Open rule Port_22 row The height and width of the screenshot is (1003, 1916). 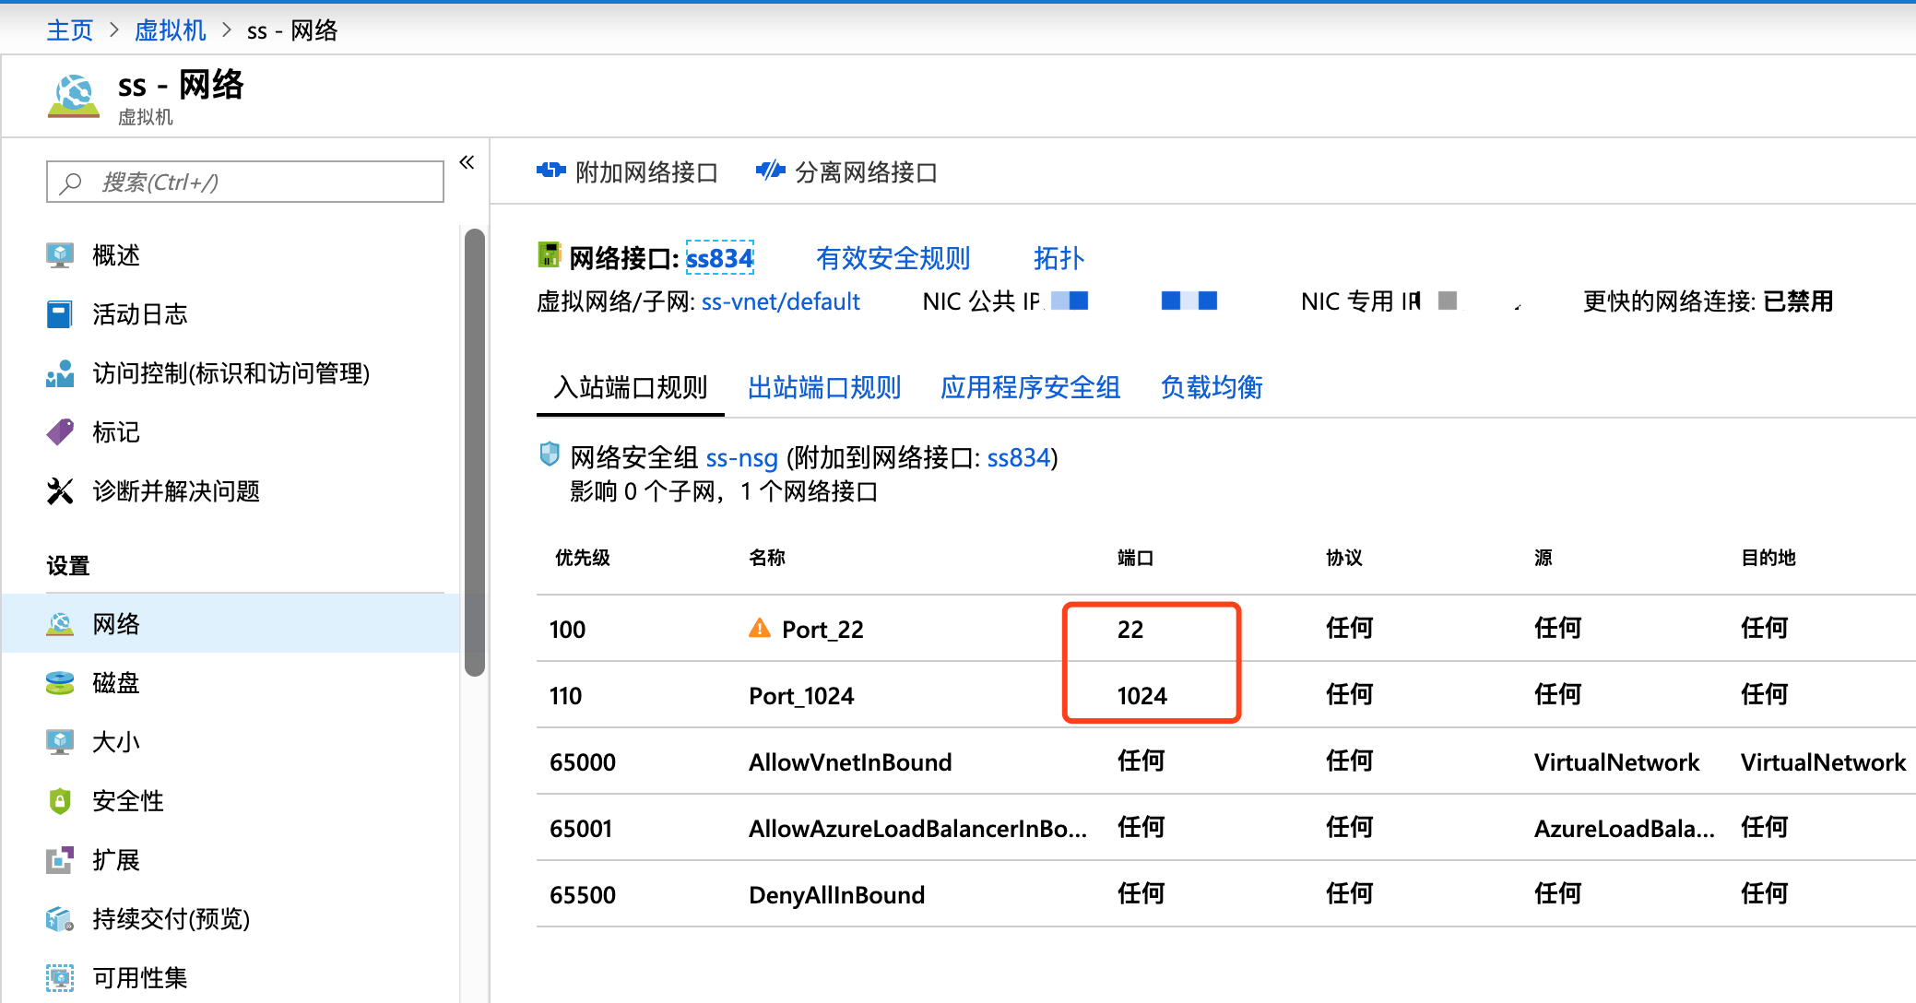[x=1226, y=628]
